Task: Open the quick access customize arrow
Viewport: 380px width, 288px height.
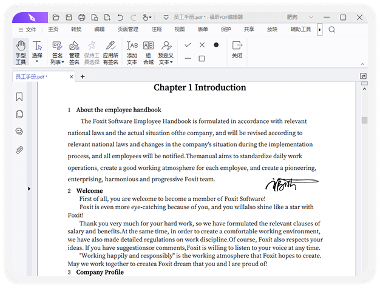Action: coord(166,18)
